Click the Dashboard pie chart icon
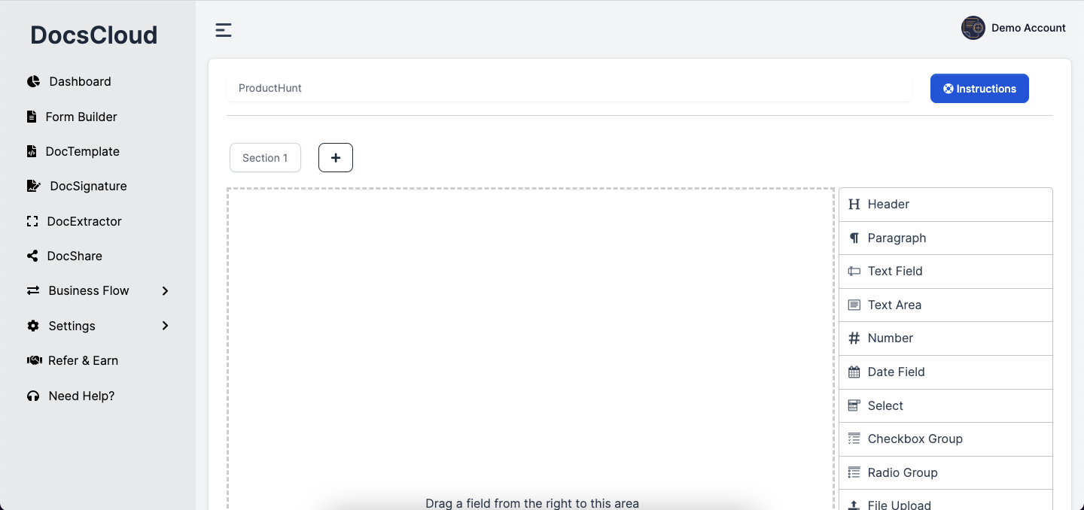 pyautogui.click(x=33, y=81)
